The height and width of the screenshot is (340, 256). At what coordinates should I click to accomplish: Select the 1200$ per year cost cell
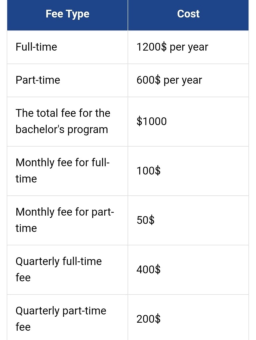coord(172,47)
